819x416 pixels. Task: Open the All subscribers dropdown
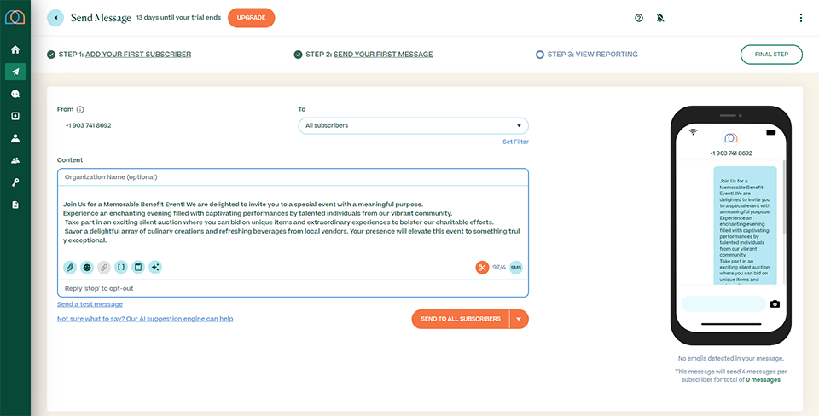pyautogui.click(x=413, y=126)
